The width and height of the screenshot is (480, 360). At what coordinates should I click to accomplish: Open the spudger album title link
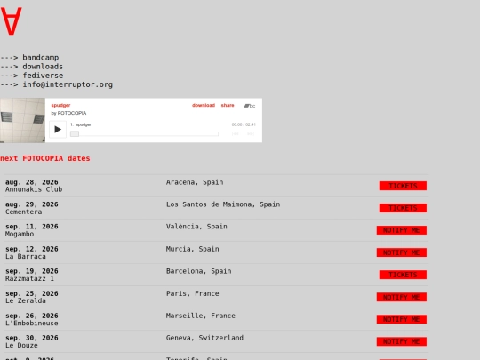click(x=60, y=105)
